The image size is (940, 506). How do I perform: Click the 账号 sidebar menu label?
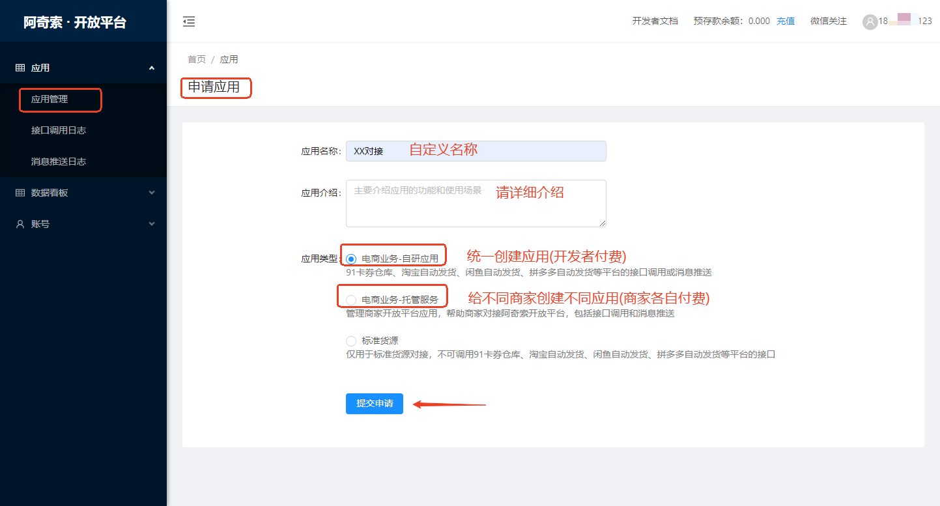click(40, 224)
